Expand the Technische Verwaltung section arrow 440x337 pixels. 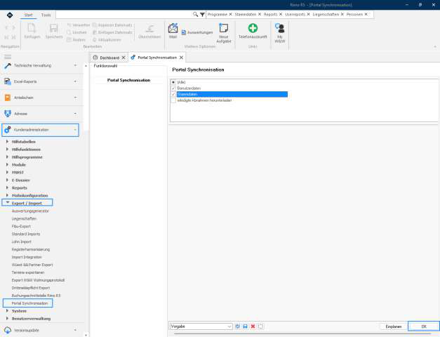tap(75, 65)
